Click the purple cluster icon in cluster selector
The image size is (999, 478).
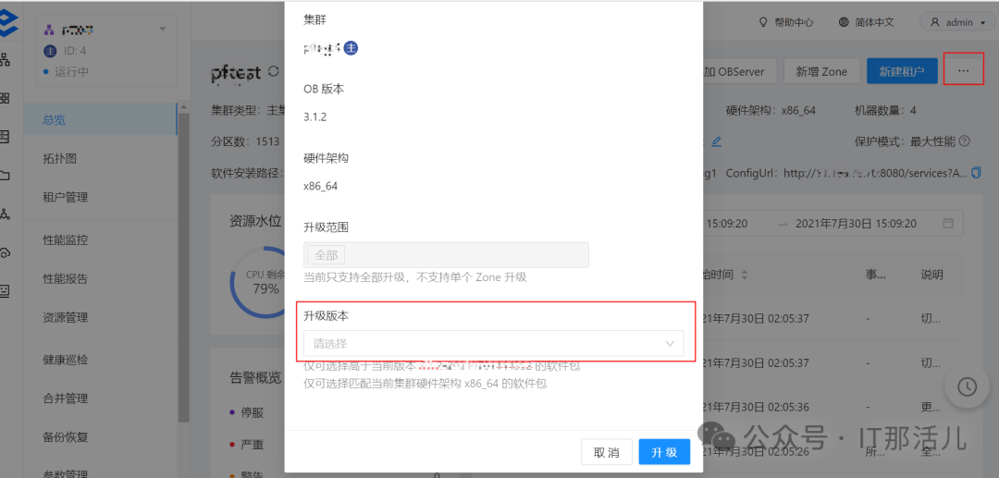click(x=48, y=30)
